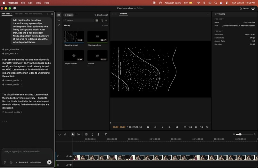Click the redo arrow in timeline toolbar
The width and height of the screenshot is (258, 168).
(65, 134)
